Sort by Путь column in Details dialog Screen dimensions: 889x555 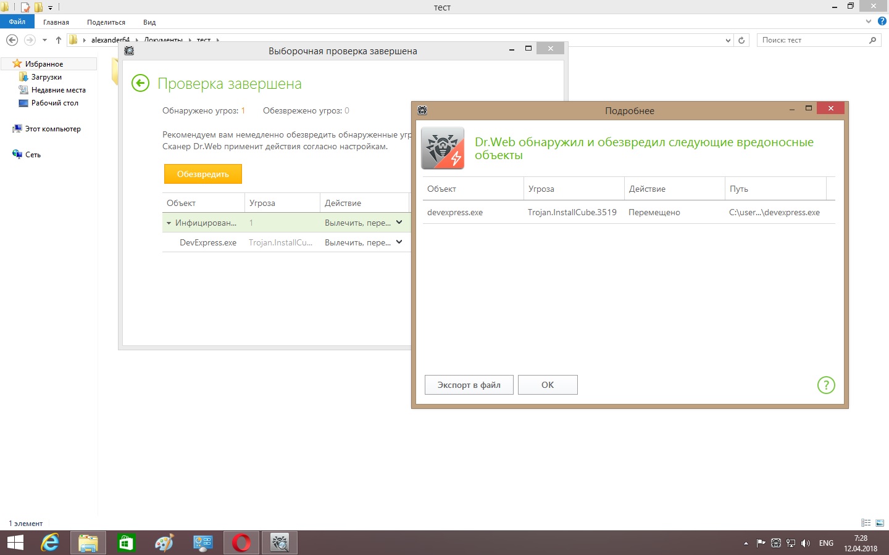click(775, 189)
